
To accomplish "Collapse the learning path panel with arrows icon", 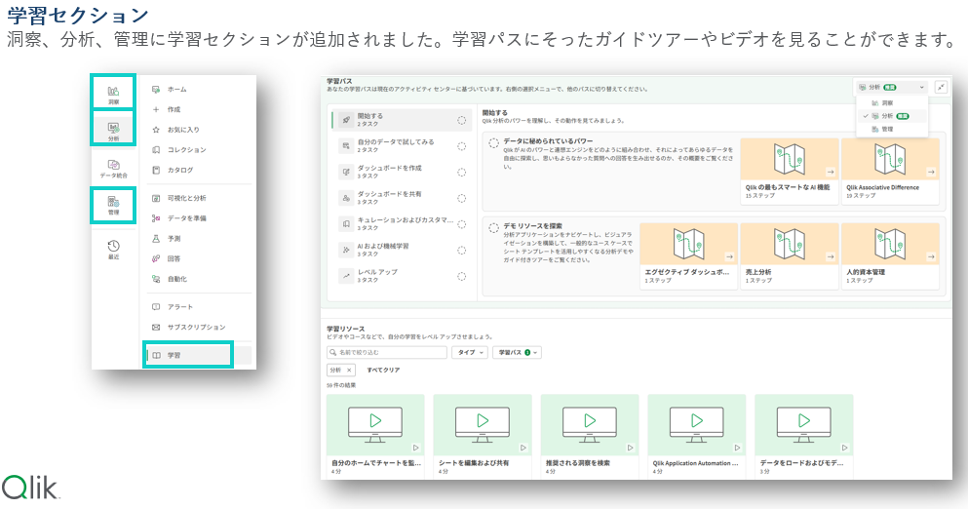I will click(941, 87).
